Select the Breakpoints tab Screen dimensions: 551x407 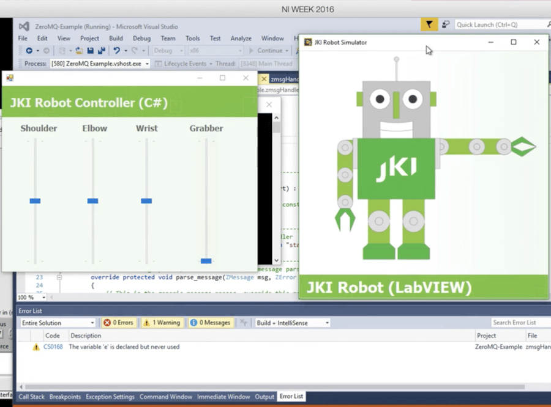[65, 397]
